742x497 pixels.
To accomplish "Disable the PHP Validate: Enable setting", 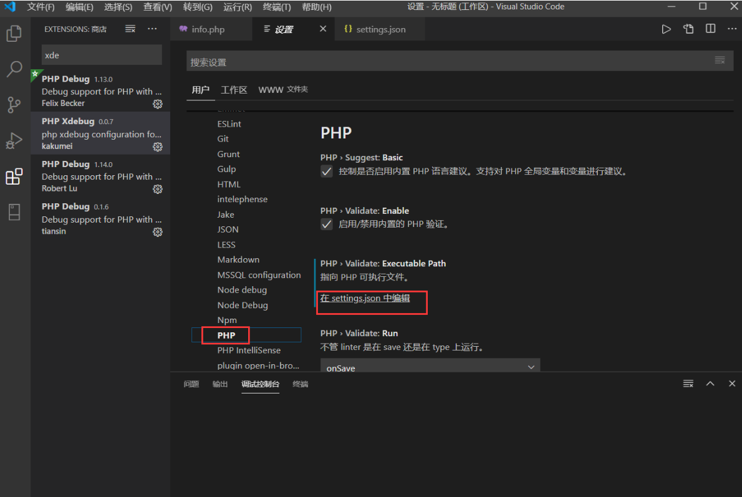I will (326, 224).
